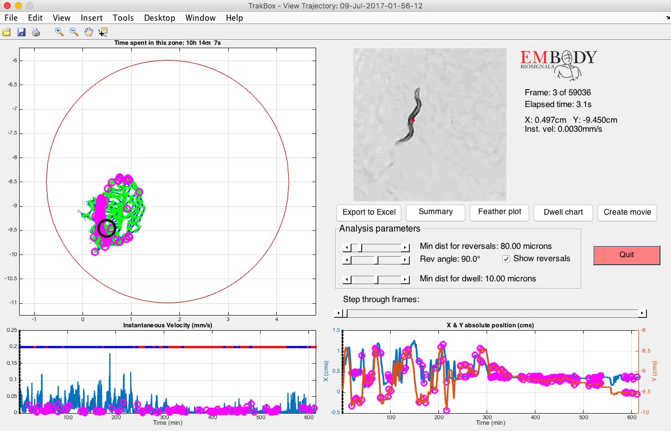Image resolution: width=671 pixels, height=431 pixels.
Task: Increase Min dist for reversals with right arrow
Action: [405, 247]
